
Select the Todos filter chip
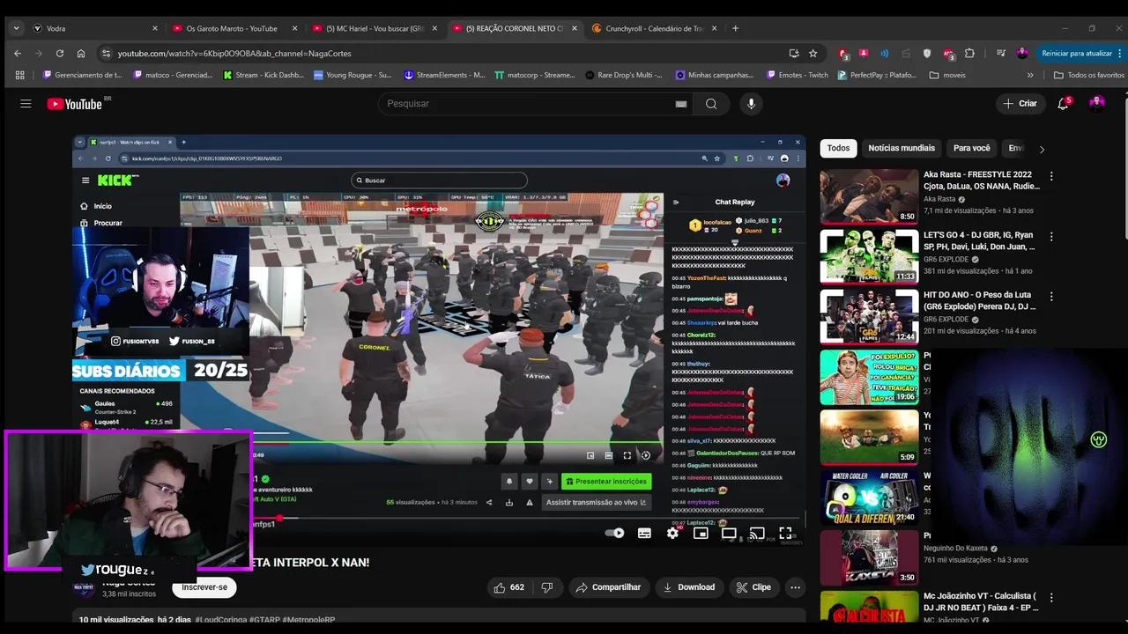[838, 148]
